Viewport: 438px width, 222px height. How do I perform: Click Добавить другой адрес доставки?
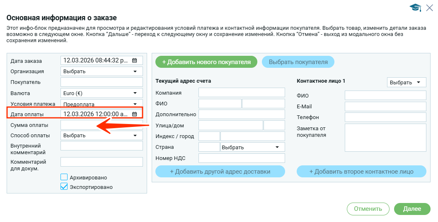click(x=220, y=172)
